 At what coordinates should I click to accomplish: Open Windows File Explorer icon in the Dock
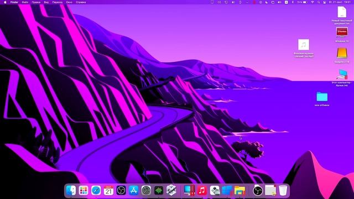point(240,190)
